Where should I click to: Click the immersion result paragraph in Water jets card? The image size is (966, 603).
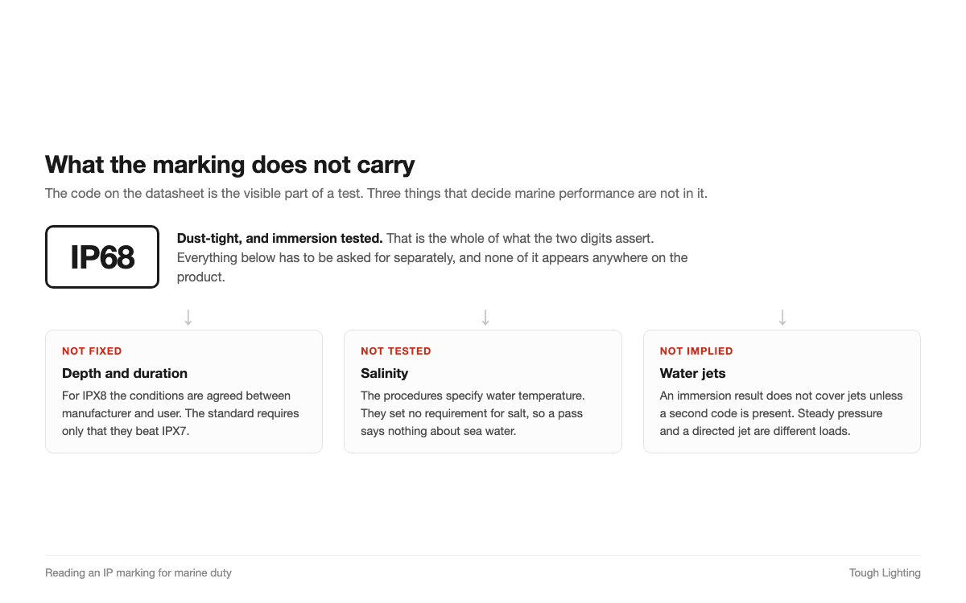781,413
